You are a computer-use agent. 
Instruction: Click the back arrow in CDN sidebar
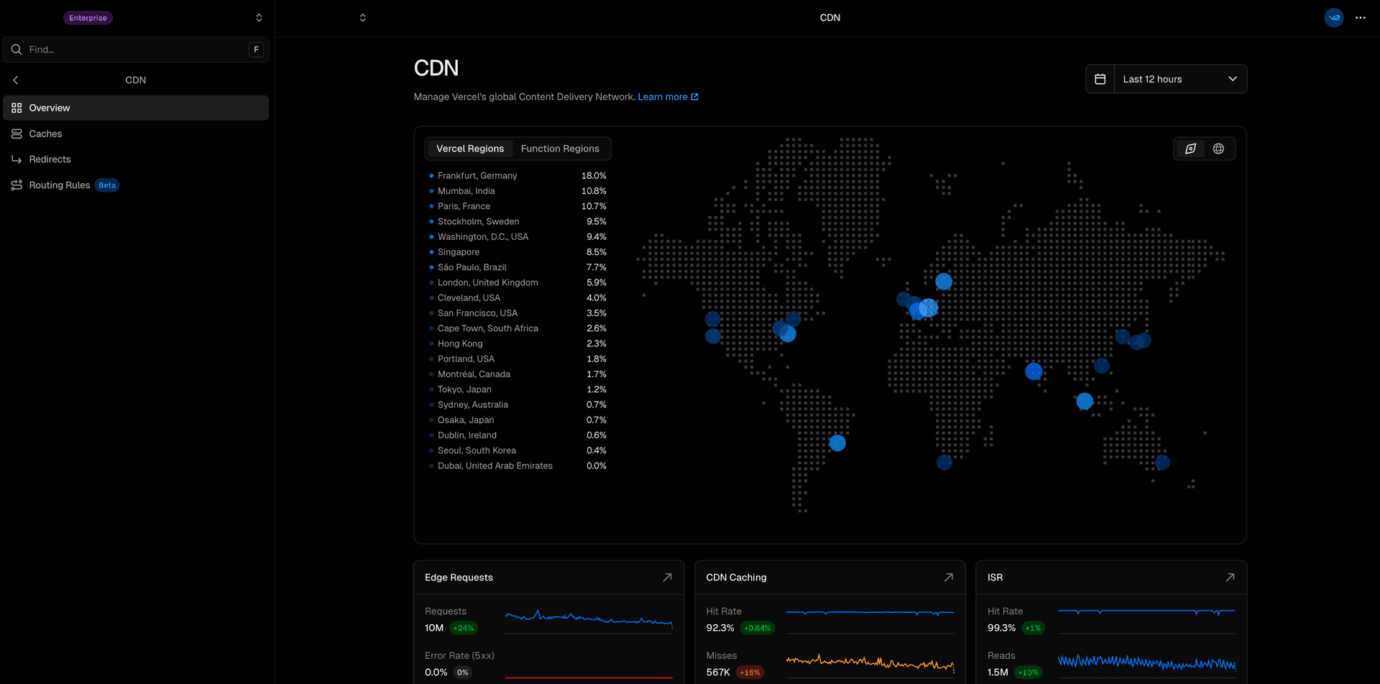coord(16,80)
